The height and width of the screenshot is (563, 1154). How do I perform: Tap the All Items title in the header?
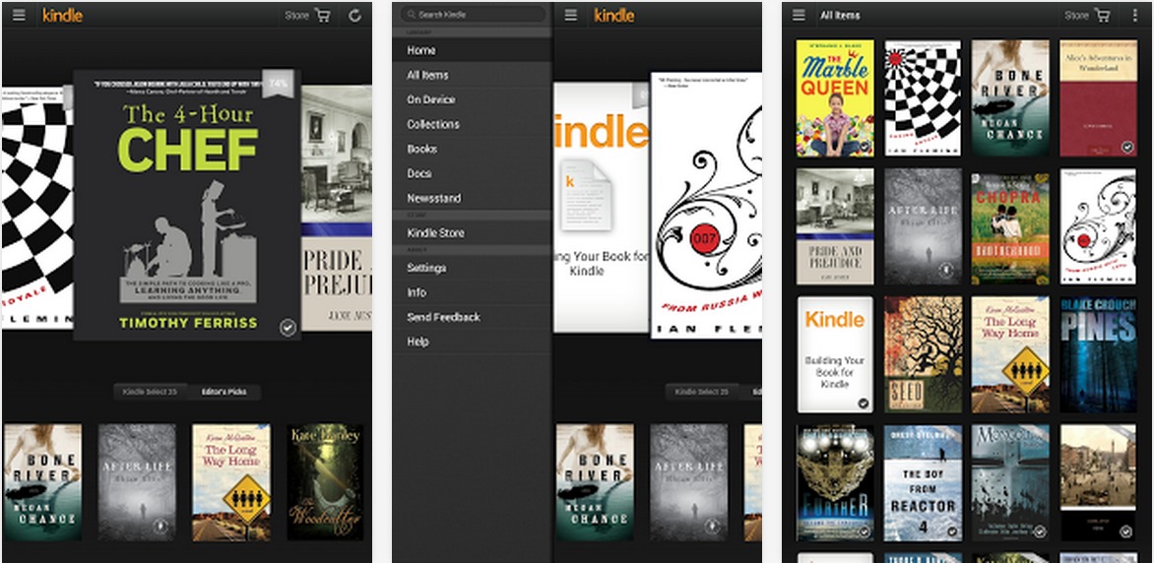coord(840,16)
